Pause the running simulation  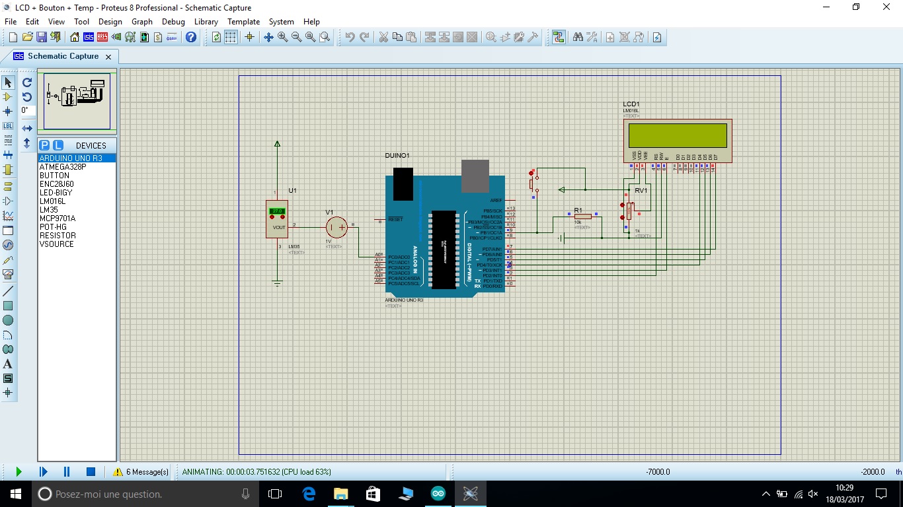point(67,471)
